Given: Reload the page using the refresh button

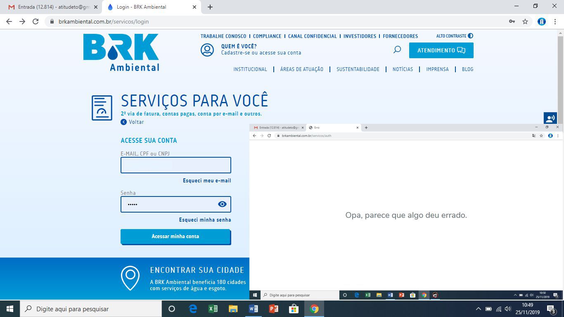Looking at the screenshot, I should point(36,21).
